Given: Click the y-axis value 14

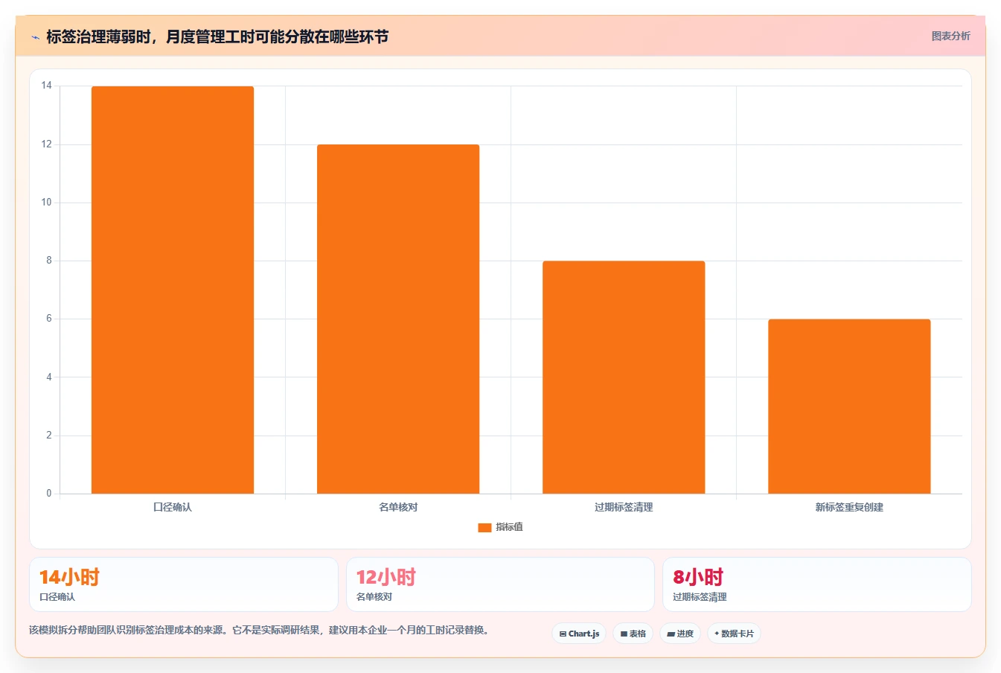Looking at the screenshot, I should [47, 86].
